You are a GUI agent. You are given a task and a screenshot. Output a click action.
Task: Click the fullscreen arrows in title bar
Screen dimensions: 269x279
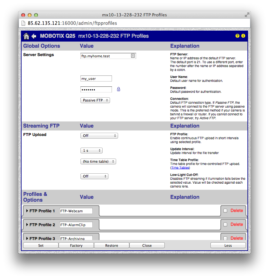click(x=246, y=15)
